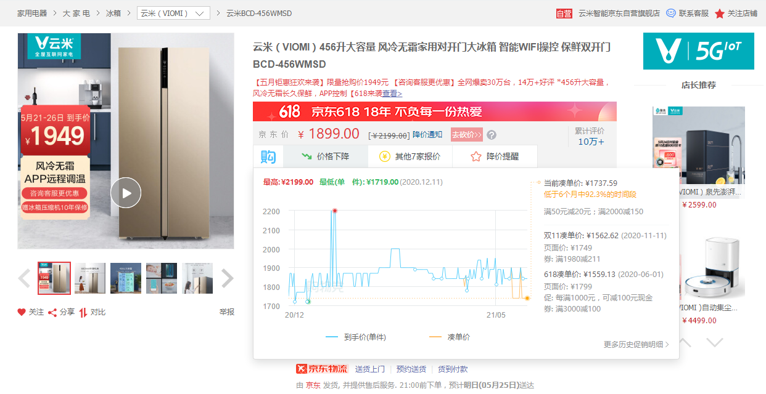Toggle 到手价(单件) legend series

click(x=356, y=337)
